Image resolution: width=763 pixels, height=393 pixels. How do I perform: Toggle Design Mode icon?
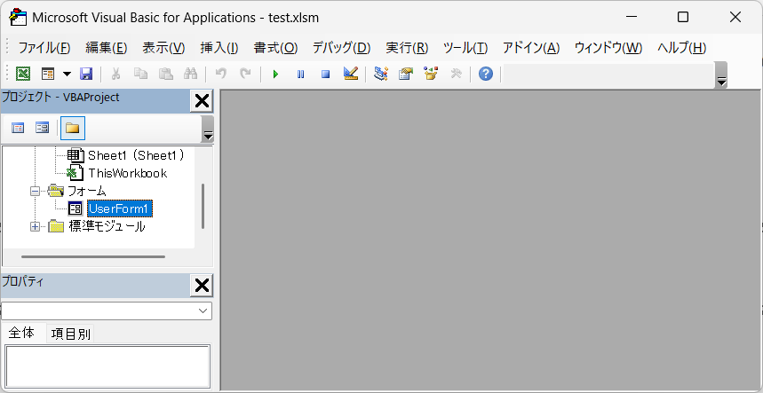click(350, 74)
